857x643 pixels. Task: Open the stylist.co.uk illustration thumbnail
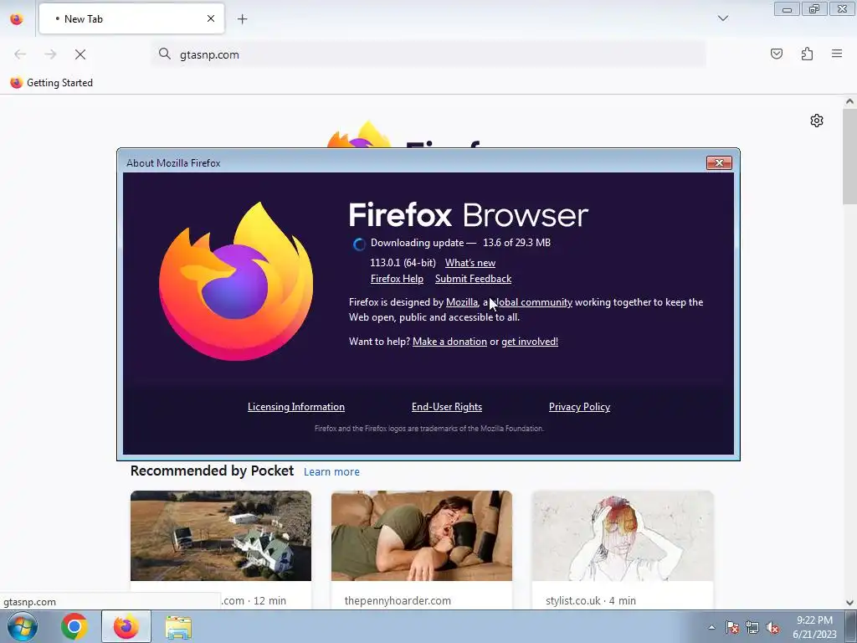[x=623, y=536]
